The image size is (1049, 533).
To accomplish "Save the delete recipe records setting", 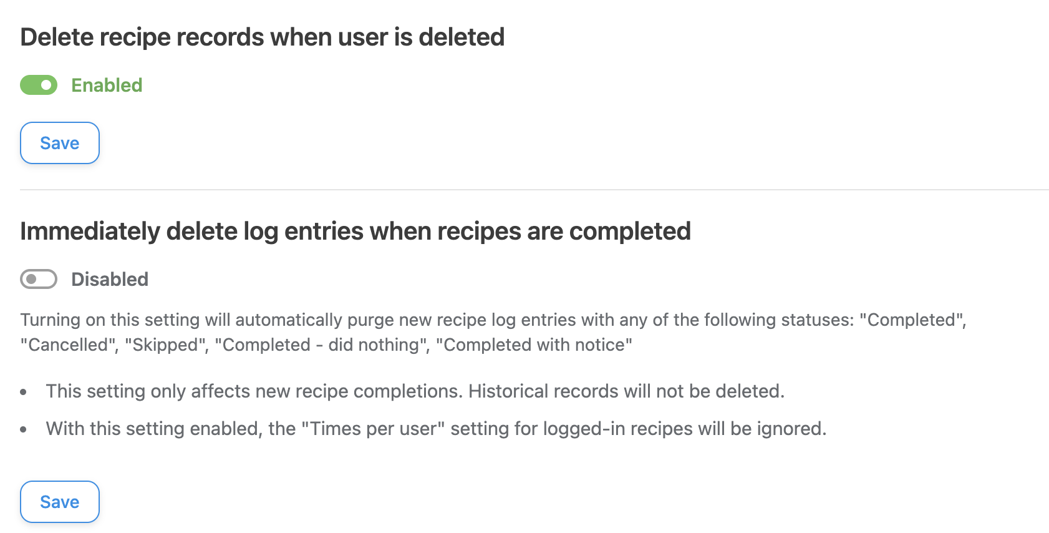I will (x=60, y=143).
